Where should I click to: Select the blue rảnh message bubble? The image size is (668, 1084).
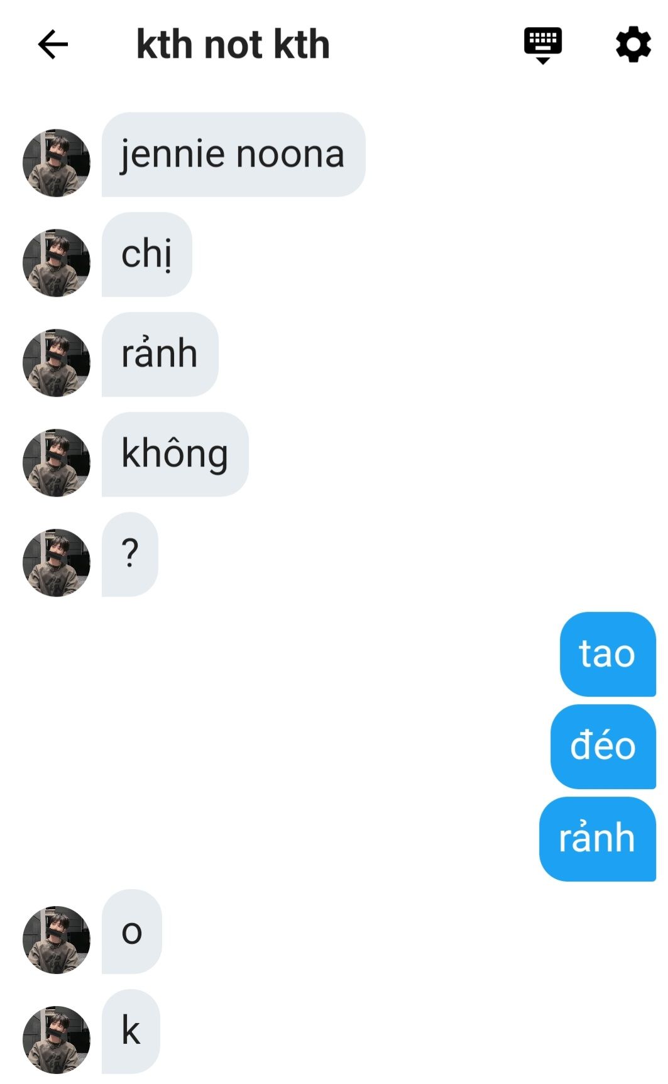point(598,839)
